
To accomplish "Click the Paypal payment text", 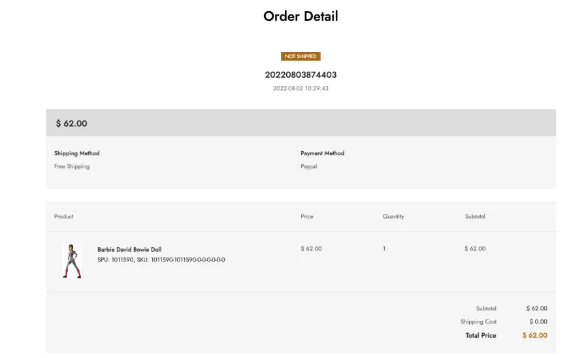I will [308, 166].
